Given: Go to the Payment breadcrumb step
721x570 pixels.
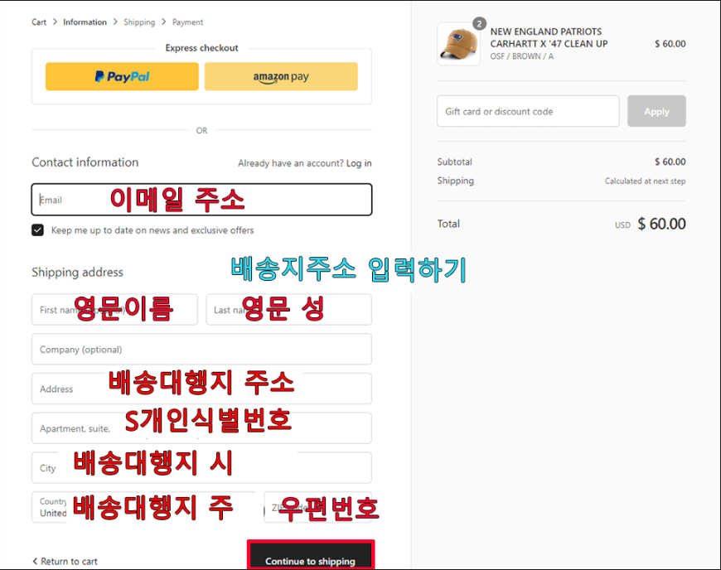Looking at the screenshot, I should [x=187, y=22].
